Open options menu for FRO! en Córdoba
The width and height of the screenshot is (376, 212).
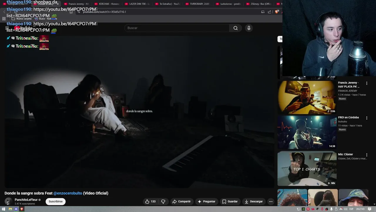(x=367, y=118)
